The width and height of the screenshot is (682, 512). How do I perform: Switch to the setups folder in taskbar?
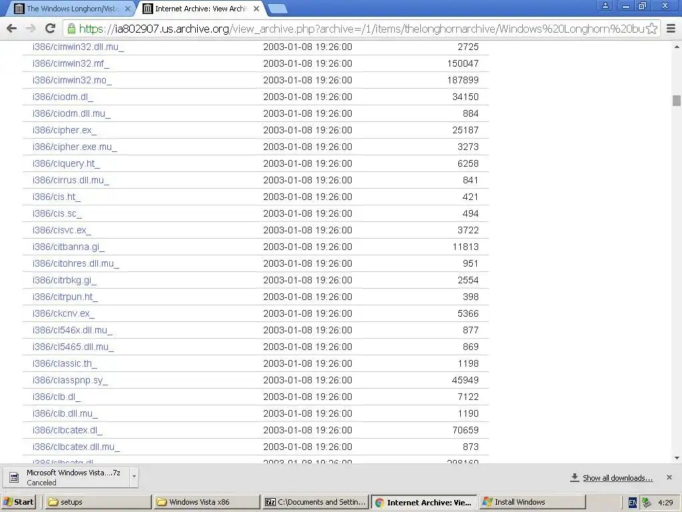click(99, 502)
